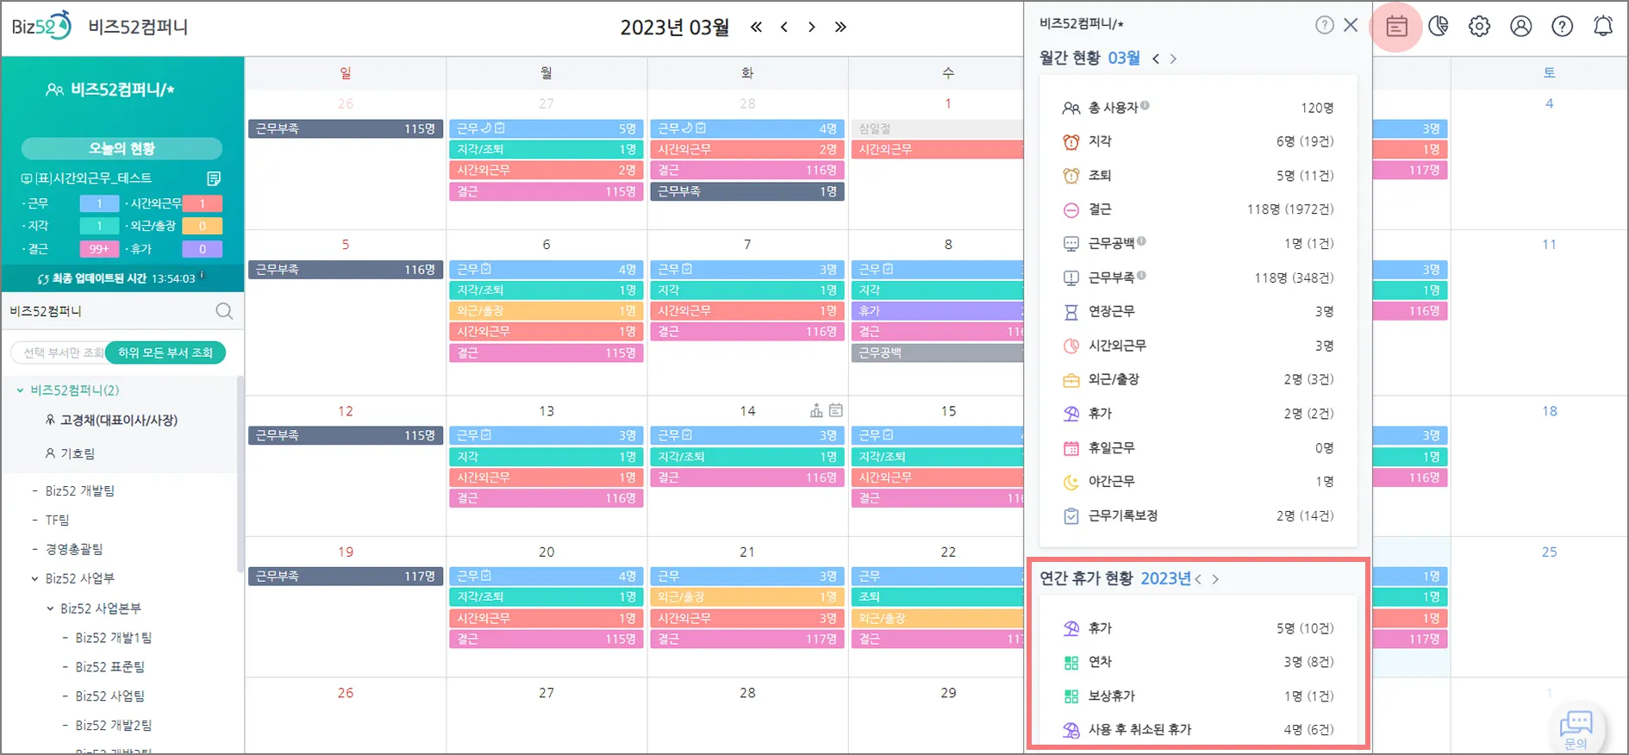The width and height of the screenshot is (1629, 755).
Task: Click the 결근 icon in the monthly status panel
Action: [x=1070, y=210]
